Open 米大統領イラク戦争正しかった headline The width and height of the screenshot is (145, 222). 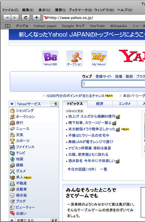[x=92, y=129]
